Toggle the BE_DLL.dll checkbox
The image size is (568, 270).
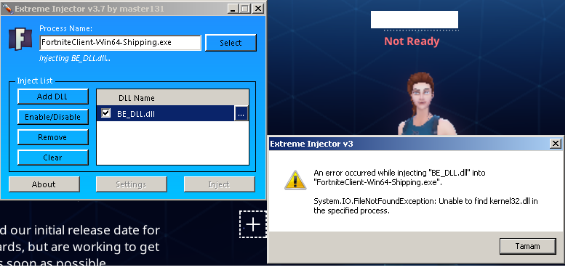pyautogui.click(x=105, y=113)
